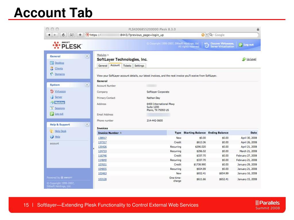The width and height of the screenshot is (294, 220).
Task: Click the green Log out icon in System section
Action: (x=52, y=114)
